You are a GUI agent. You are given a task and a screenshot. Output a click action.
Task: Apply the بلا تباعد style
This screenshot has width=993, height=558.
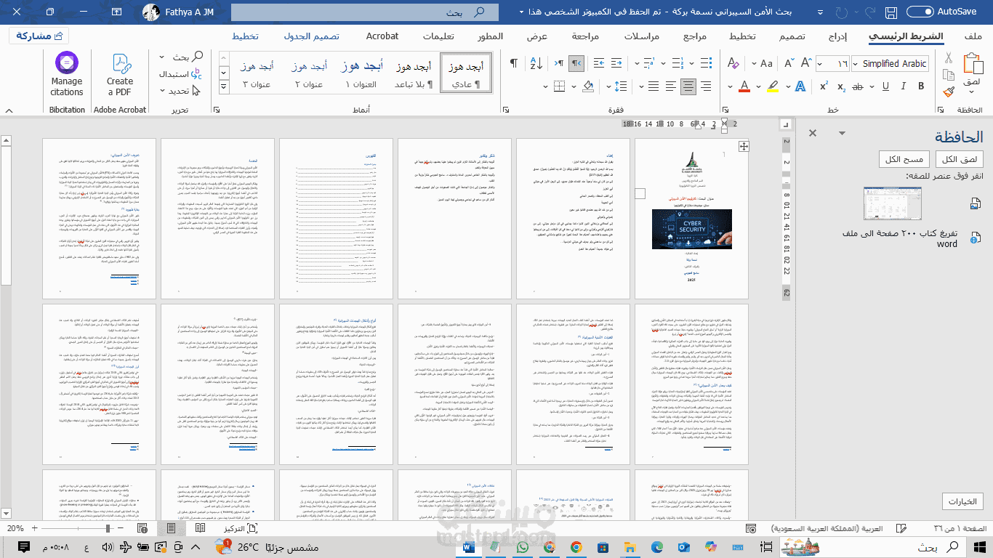tap(414, 73)
